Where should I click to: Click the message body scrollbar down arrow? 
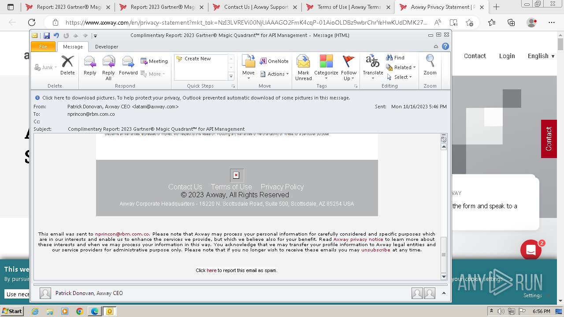coord(444,276)
